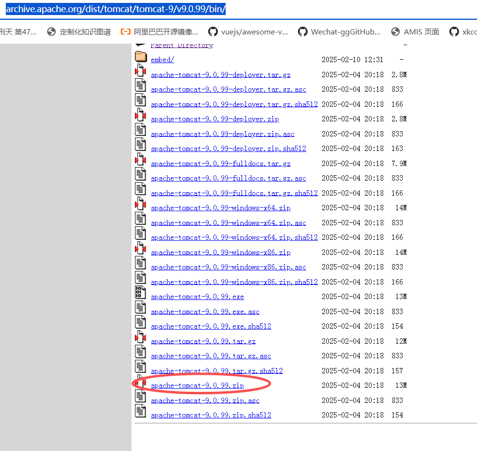
Task: Download apache-tomcat-9.0.99-deployer.tar.gz
Action: [x=221, y=75]
